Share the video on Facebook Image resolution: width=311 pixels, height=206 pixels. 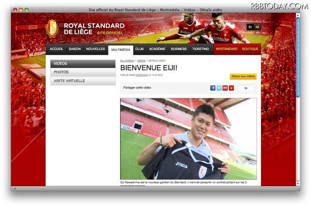click(x=212, y=88)
